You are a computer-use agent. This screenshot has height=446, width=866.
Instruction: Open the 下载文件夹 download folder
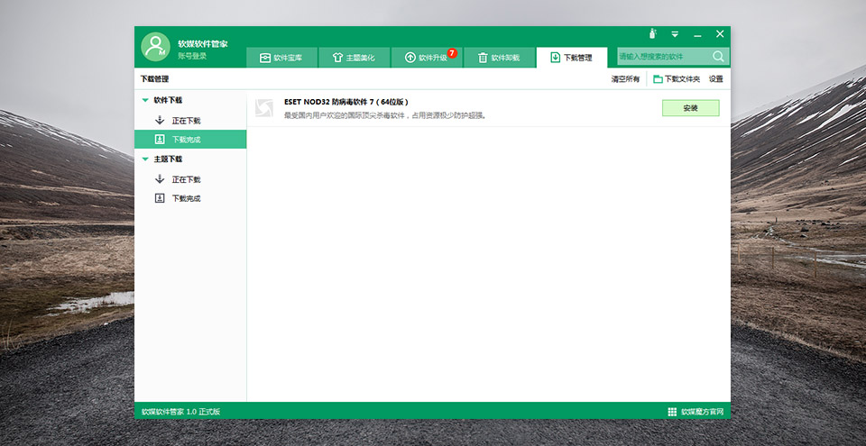tap(677, 79)
